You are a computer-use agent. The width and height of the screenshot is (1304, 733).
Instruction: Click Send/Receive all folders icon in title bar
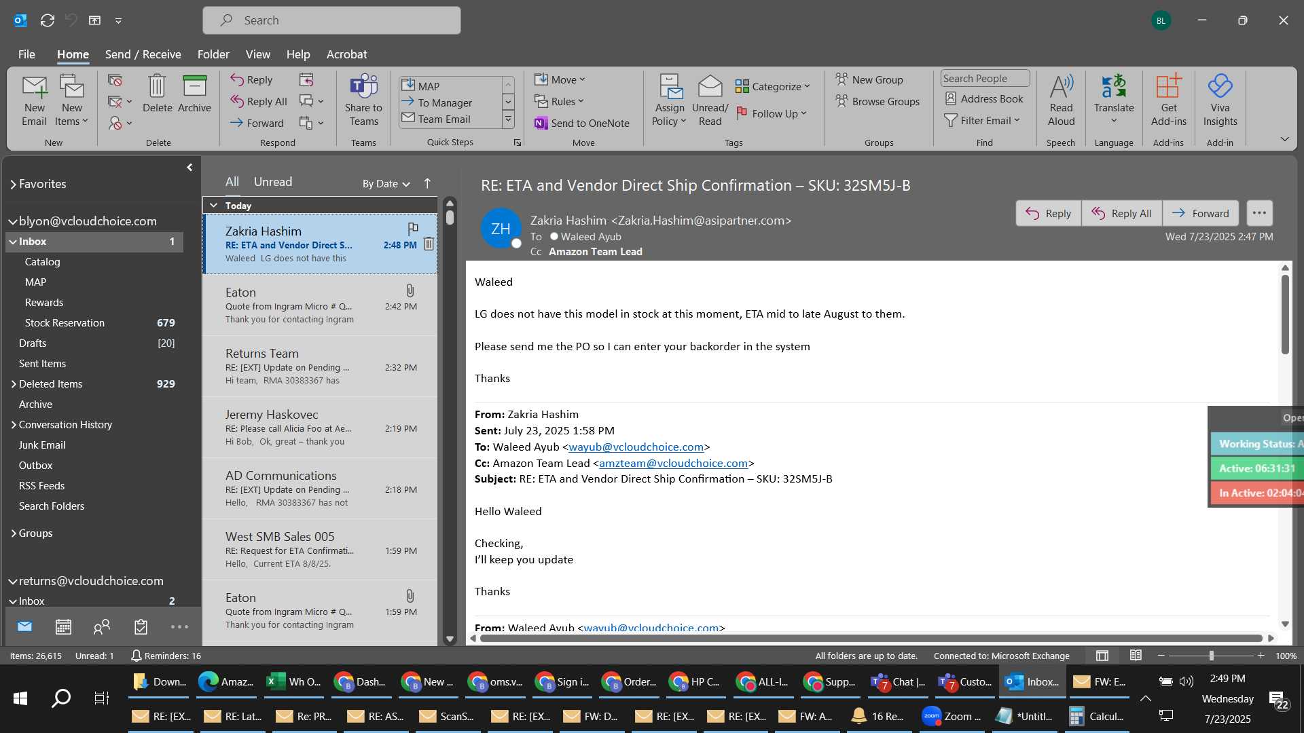(48, 20)
